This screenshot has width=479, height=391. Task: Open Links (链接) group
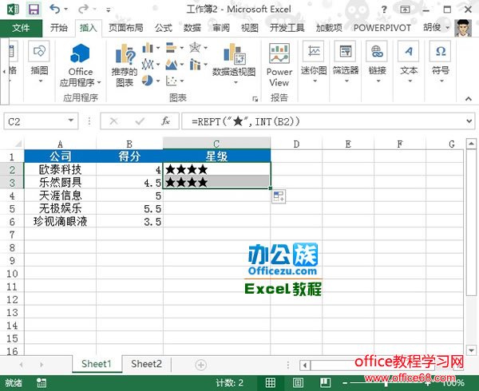tap(378, 62)
